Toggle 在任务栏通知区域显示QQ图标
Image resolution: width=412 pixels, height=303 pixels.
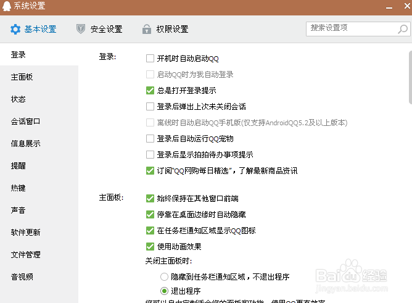[x=150, y=230]
